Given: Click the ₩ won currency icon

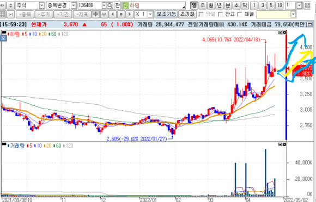Looking at the screenshot, I should point(104,14).
